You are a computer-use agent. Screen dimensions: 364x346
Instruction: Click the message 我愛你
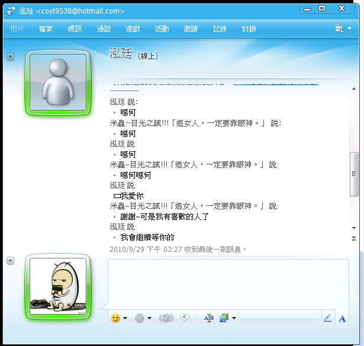131,196
